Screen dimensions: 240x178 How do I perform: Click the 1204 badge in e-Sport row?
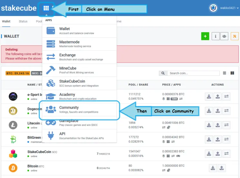click(174, 99)
